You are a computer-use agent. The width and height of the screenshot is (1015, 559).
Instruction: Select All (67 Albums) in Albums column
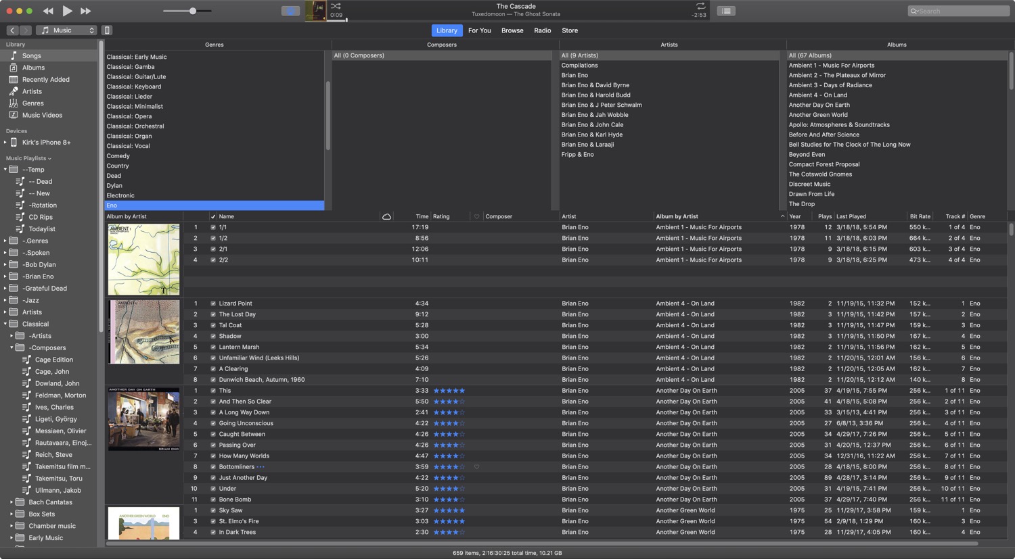coord(897,55)
